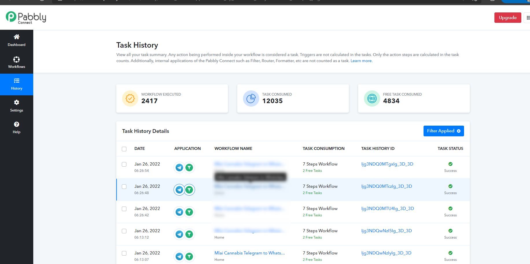This screenshot has width=530, height=264.
Task: Click the Success check icon in the 06:13:12 row
Action: tap(450, 231)
